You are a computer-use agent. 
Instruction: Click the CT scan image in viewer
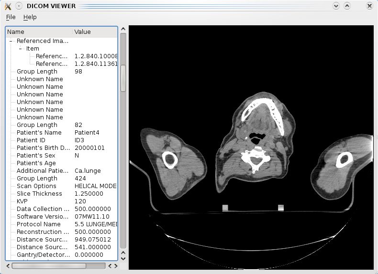tap(251, 148)
